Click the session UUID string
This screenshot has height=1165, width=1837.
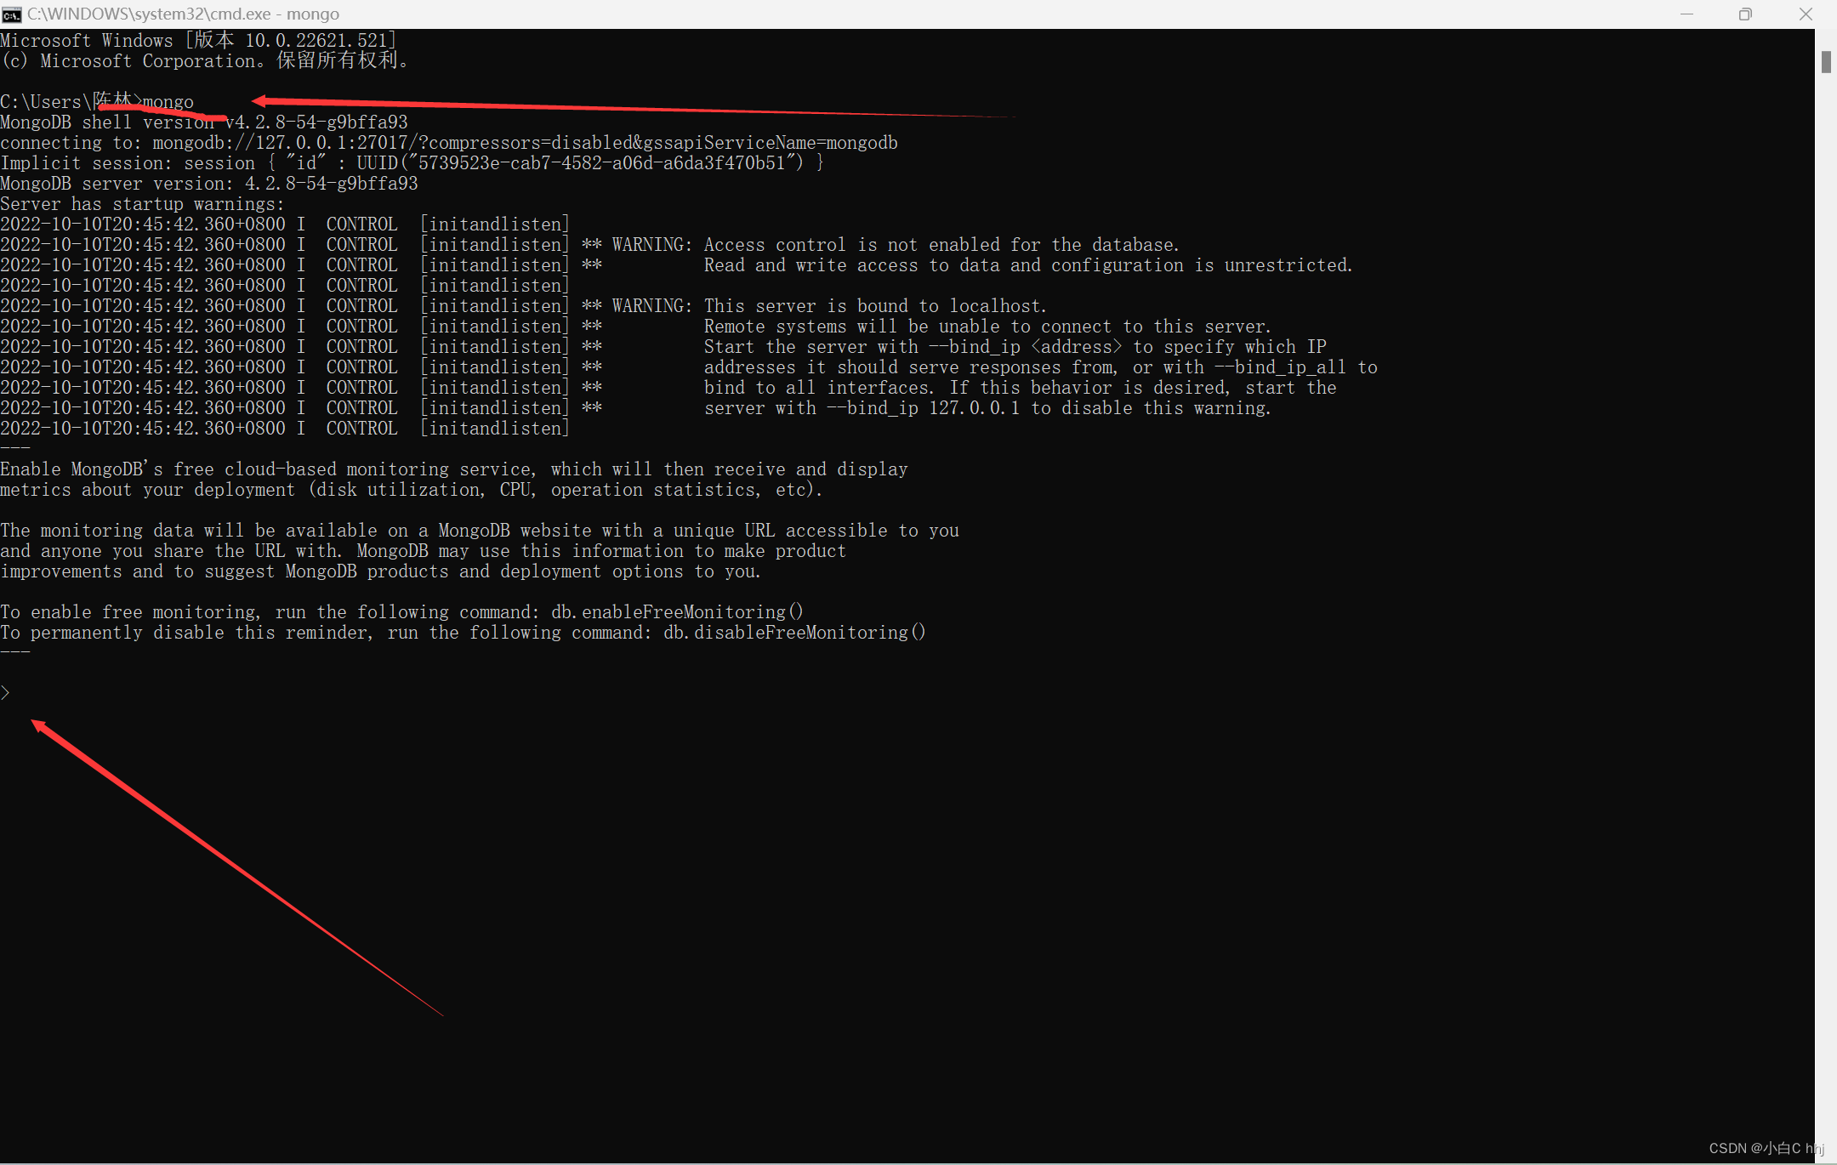click(600, 163)
